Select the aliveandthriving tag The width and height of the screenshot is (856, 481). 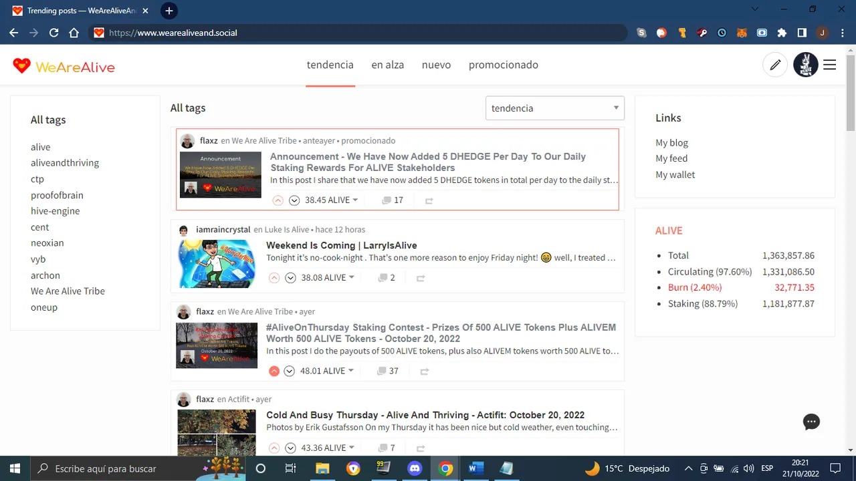coord(65,163)
